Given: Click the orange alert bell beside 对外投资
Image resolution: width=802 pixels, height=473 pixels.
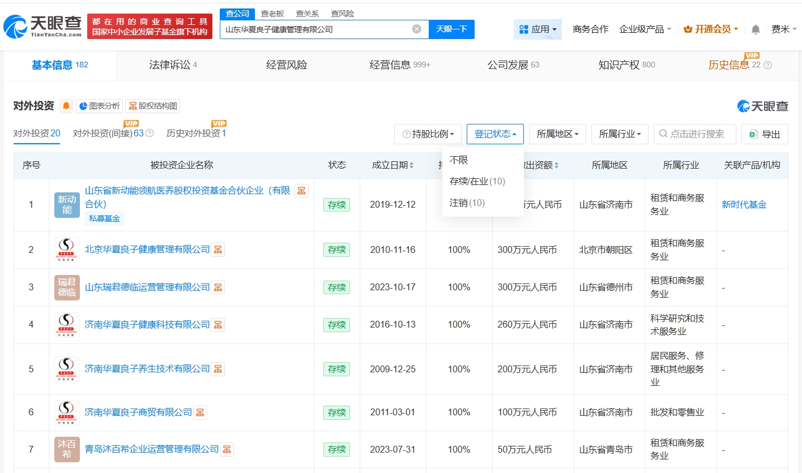Looking at the screenshot, I should point(66,106).
